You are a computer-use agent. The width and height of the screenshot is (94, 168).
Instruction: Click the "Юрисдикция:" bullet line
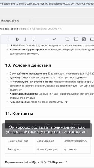point(39,102)
